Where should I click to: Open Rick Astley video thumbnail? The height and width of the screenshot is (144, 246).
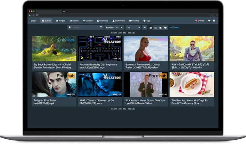(x=146, y=85)
